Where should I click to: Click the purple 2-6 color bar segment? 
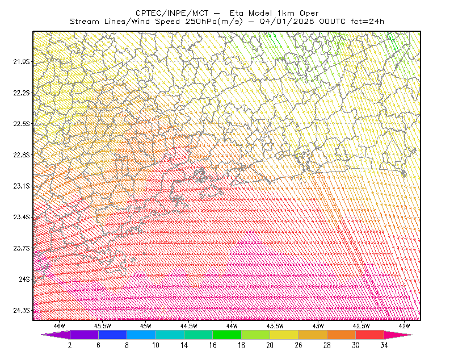coord(84,335)
